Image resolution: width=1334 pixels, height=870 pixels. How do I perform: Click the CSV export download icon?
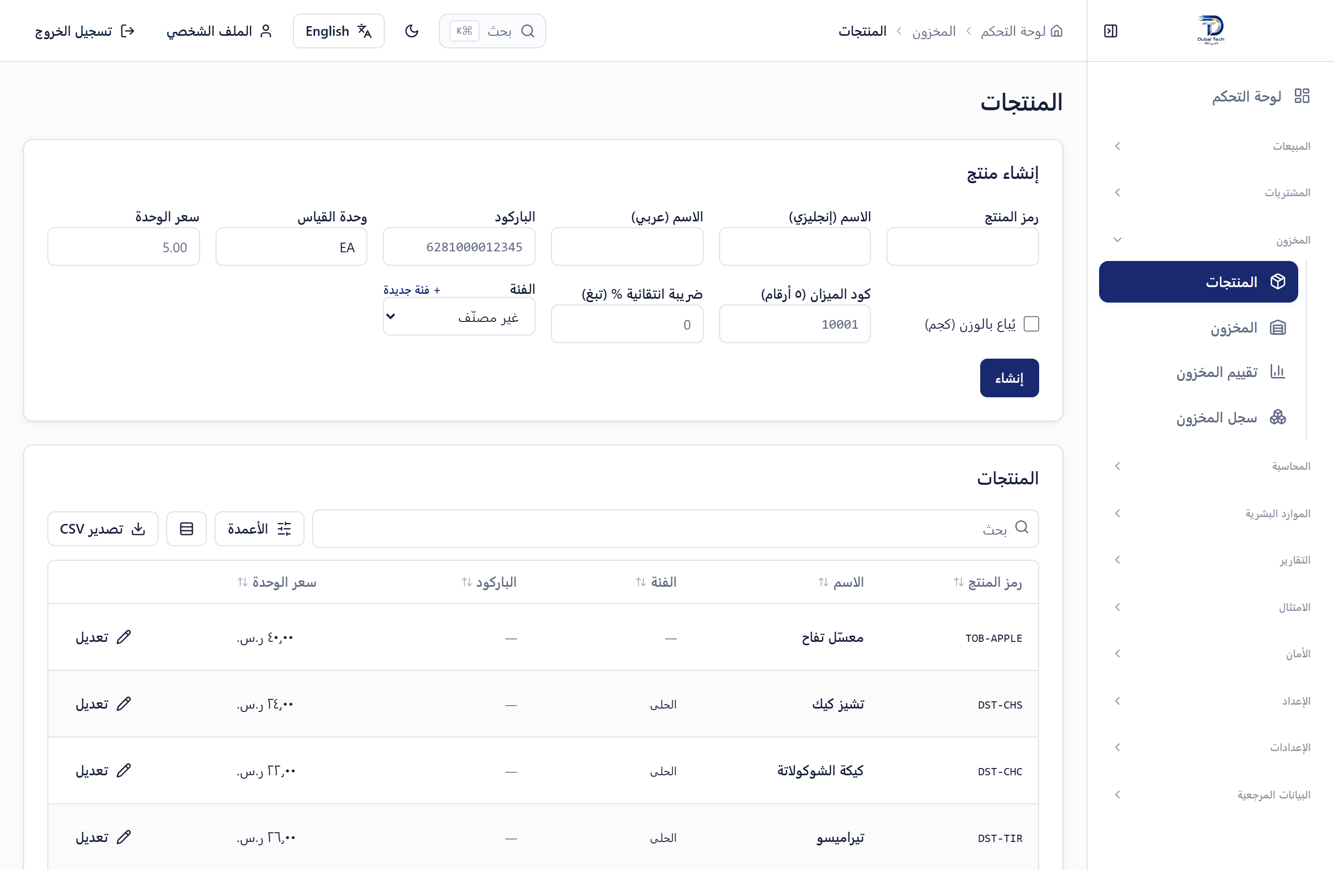click(x=138, y=529)
